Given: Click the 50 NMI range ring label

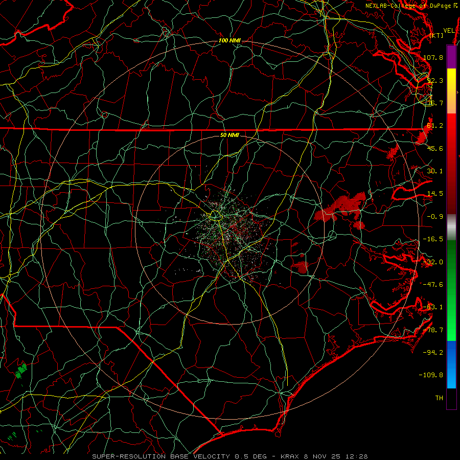Looking at the screenshot, I should click(x=229, y=135).
